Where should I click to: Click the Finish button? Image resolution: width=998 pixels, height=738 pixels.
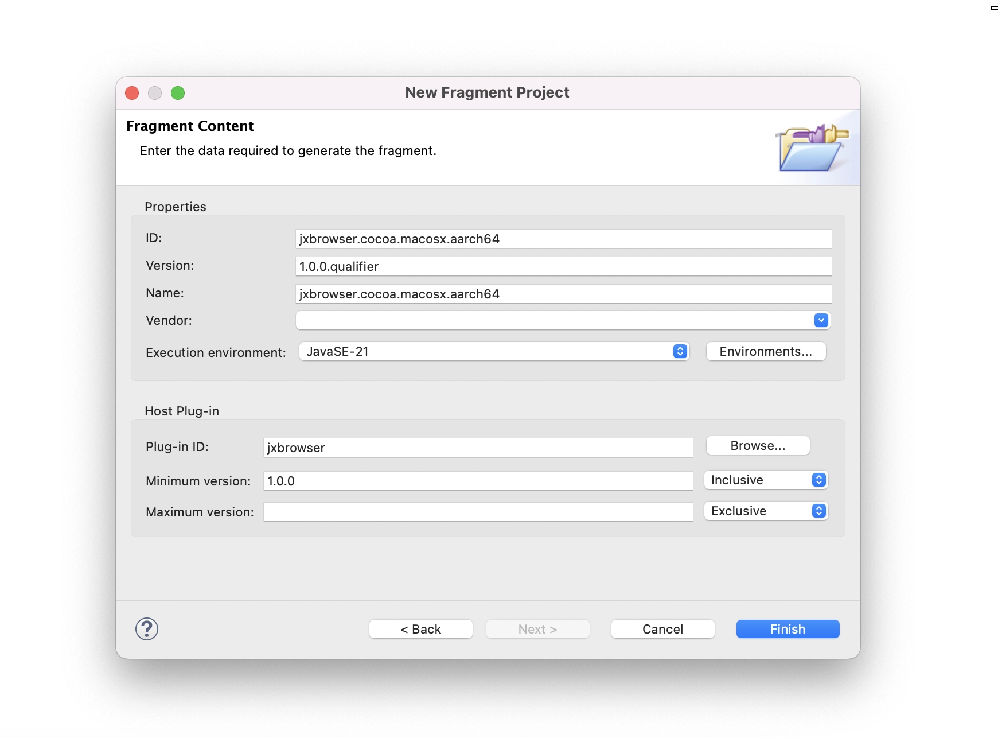788,629
